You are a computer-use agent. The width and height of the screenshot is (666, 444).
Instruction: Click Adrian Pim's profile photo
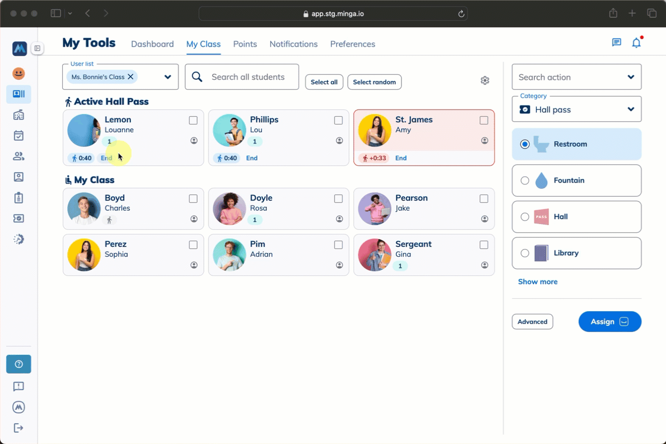pos(229,255)
